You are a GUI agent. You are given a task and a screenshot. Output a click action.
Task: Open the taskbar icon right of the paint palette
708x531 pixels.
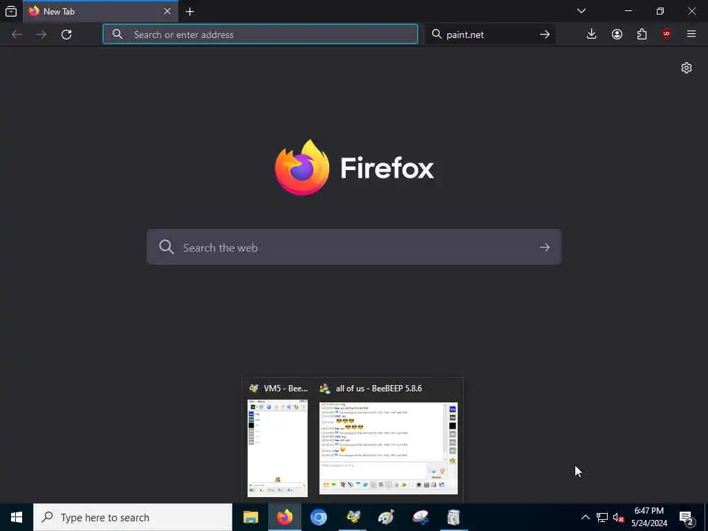(x=420, y=517)
